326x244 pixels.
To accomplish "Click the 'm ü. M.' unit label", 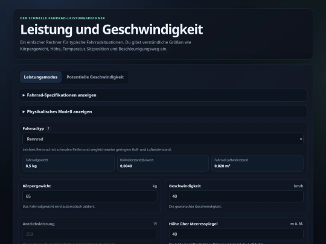I will (x=296, y=224).
